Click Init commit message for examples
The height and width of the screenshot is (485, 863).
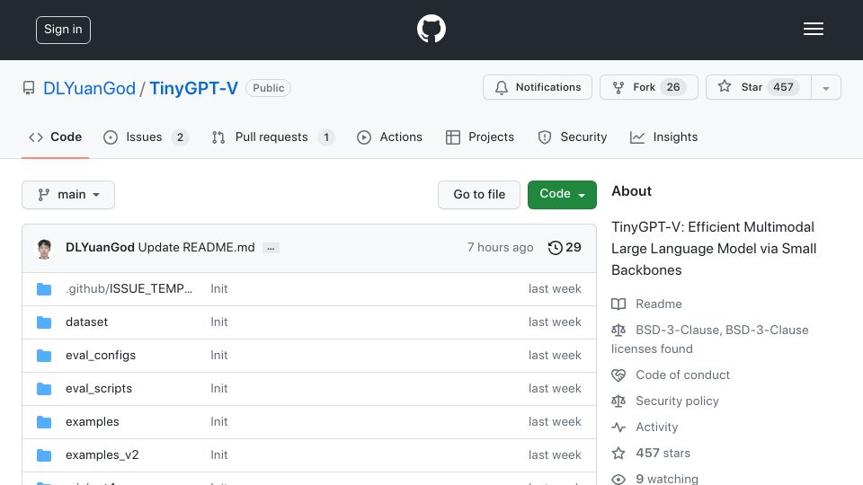(219, 422)
